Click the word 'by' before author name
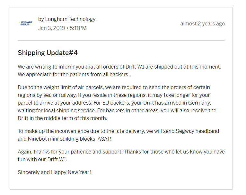This screenshot has height=195, width=246. point(41,19)
